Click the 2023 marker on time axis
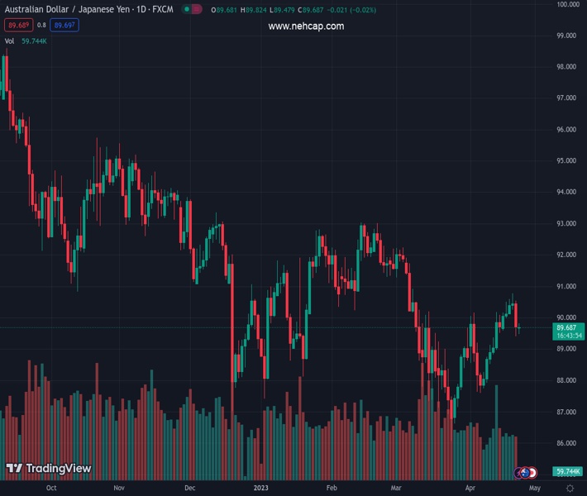This screenshot has width=587, height=496. tap(261, 488)
